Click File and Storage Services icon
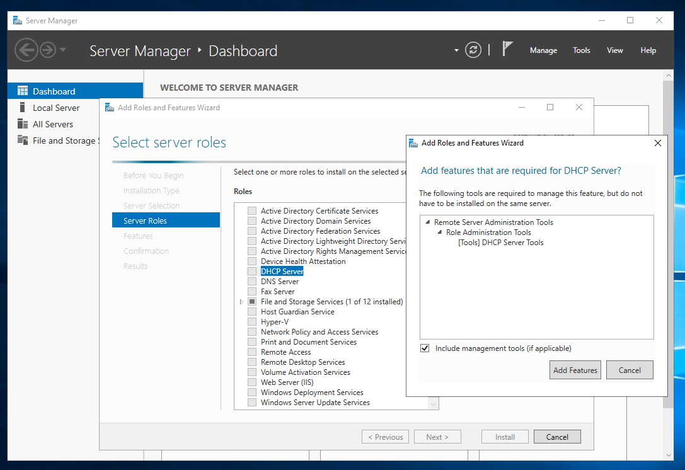Image resolution: width=685 pixels, height=470 pixels. (x=23, y=140)
